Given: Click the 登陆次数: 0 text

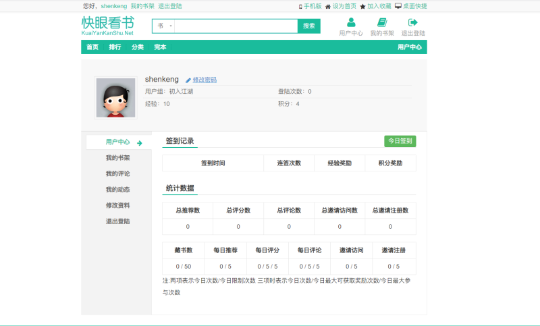Looking at the screenshot, I should point(295,92).
